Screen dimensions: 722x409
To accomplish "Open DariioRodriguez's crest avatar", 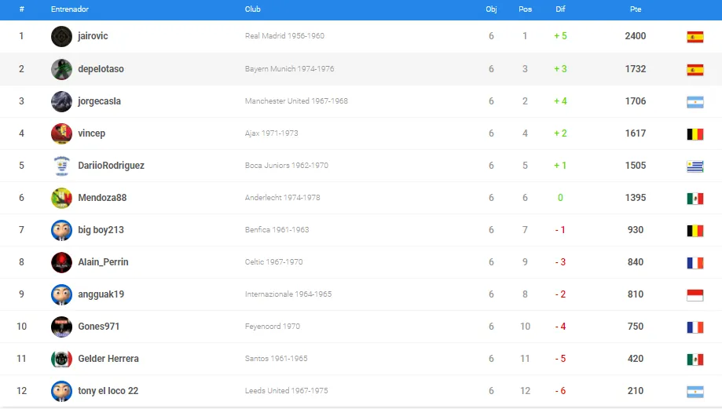I will [x=61, y=166].
